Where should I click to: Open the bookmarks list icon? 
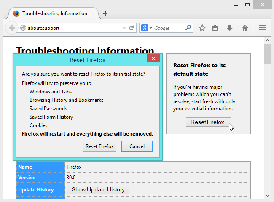click(215, 28)
